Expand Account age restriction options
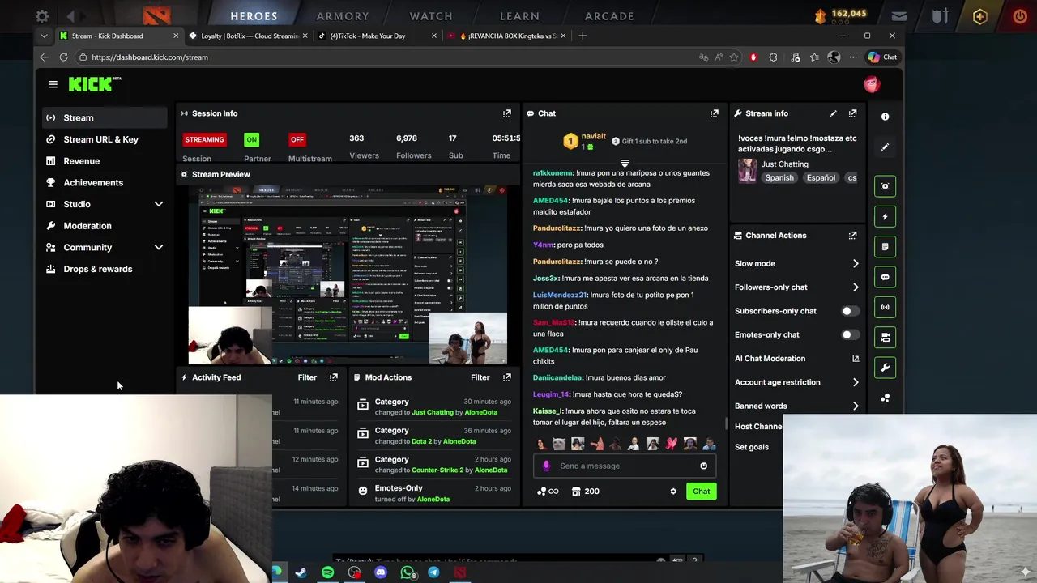Screen dimensions: 1037x583 coord(856,382)
